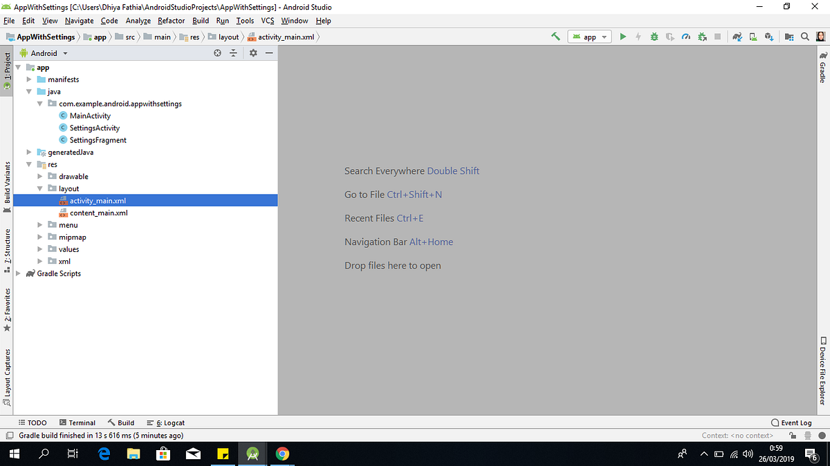The width and height of the screenshot is (830, 466).
Task: Collapse the layout folder
Action: pyautogui.click(x=39, y=188)
